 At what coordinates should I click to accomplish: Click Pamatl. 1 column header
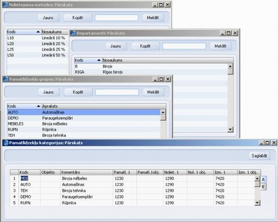tap(125, 172)
